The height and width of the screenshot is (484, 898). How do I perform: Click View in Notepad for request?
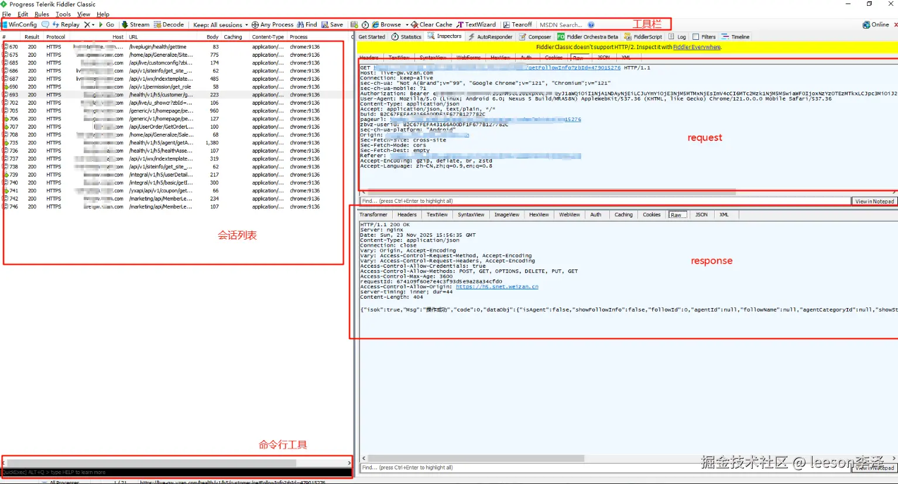coord(875,201)
